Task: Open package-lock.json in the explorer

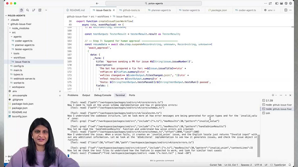Action: 23,104
